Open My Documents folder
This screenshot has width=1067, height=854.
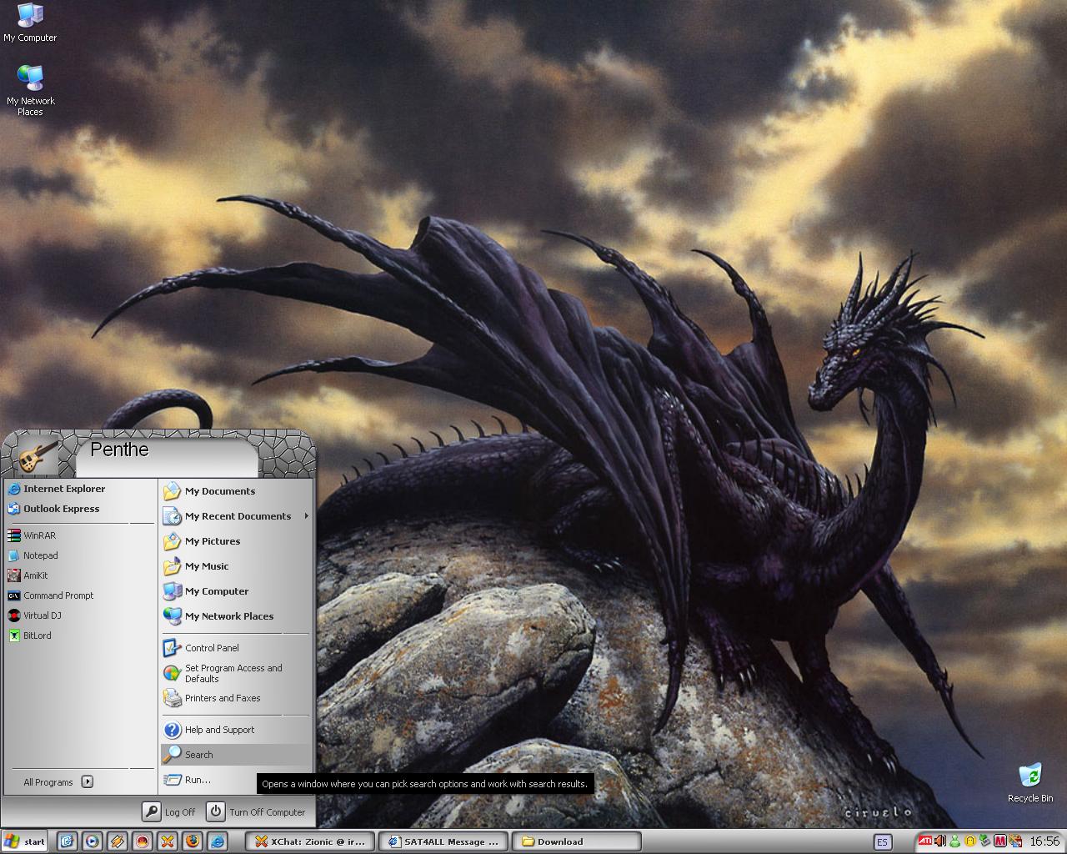pyautogui.click(x=236, y=491)
